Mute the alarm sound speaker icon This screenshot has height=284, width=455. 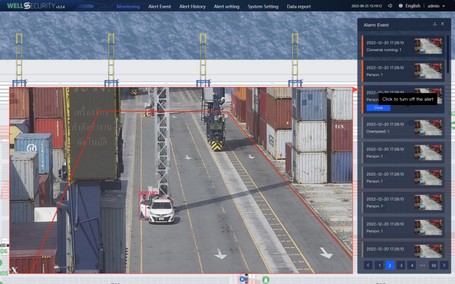pyautogui.click(x=390, y=6)
